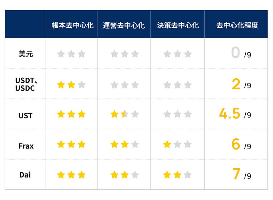Select the 帳本去中心化 column header
The image size is (273, 200).
tap(73, 25)
